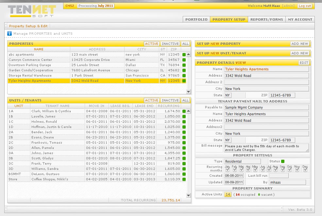
Task: Toggle the Jun recurring month checkbox
Action: coord(263,170)
